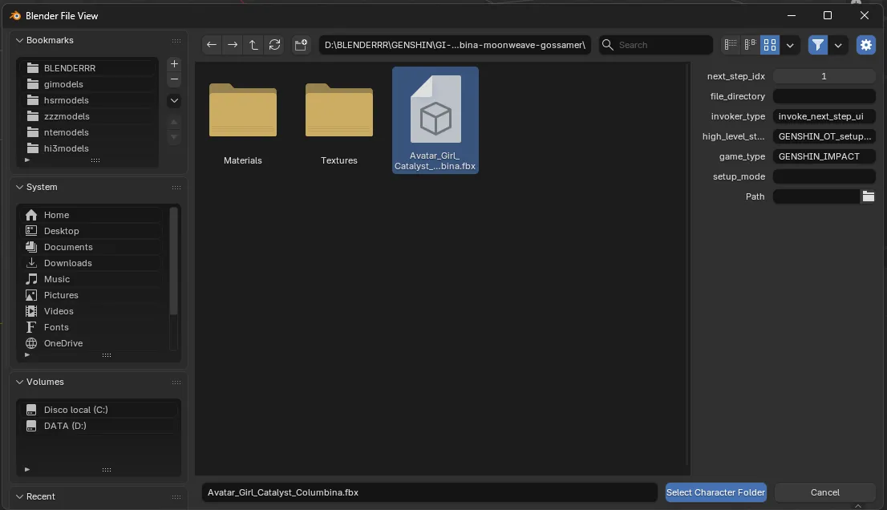The height and width of the screenshot is (510, 887).
Task: Go to Desktop folder
Action: (93, 231)
